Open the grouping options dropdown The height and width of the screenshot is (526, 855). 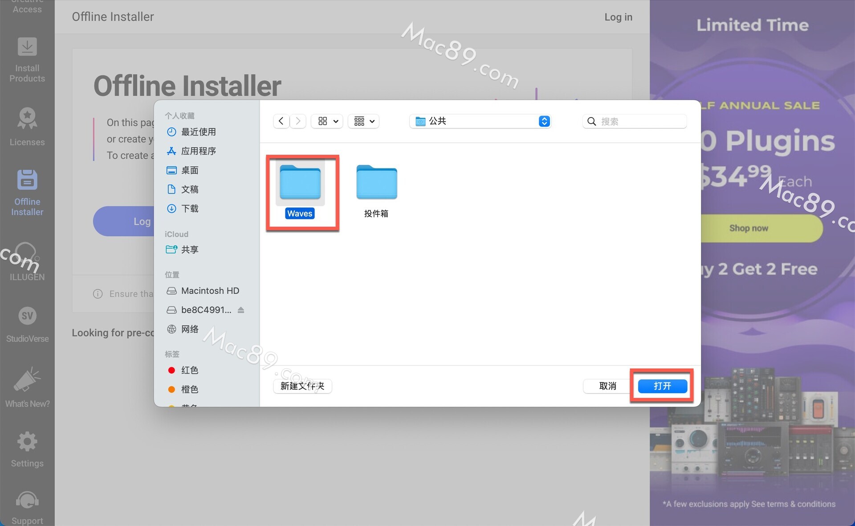[363, 121]
